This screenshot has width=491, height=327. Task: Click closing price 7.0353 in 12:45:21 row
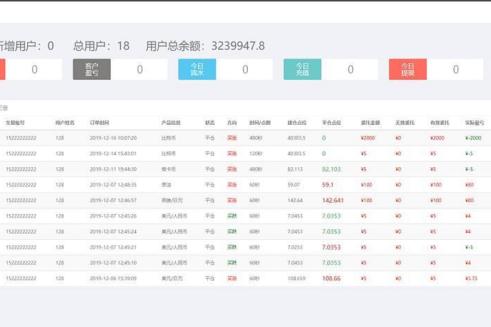pos(331,247)
